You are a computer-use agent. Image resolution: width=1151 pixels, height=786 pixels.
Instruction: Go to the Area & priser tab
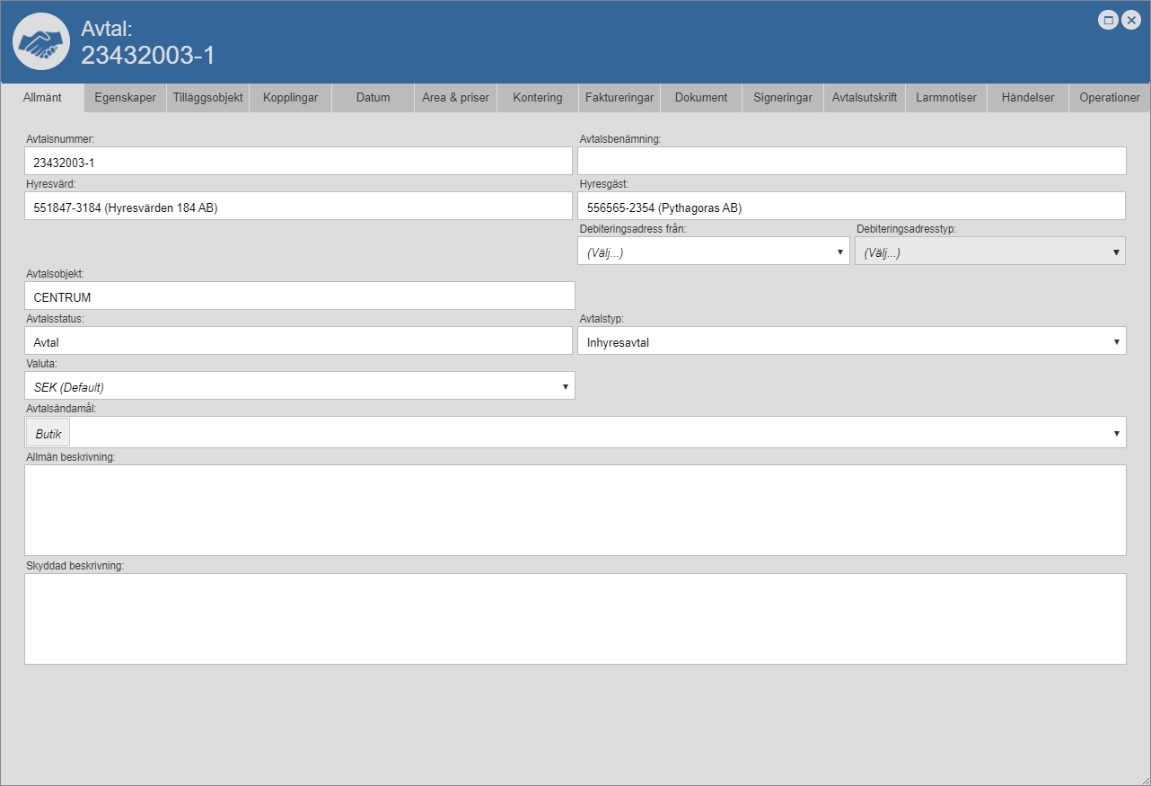455,98
